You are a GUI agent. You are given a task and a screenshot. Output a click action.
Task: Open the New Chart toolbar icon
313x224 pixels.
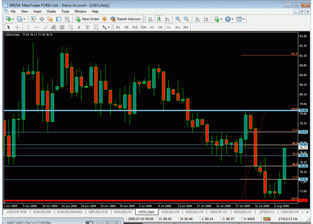[x=8, y=19]
